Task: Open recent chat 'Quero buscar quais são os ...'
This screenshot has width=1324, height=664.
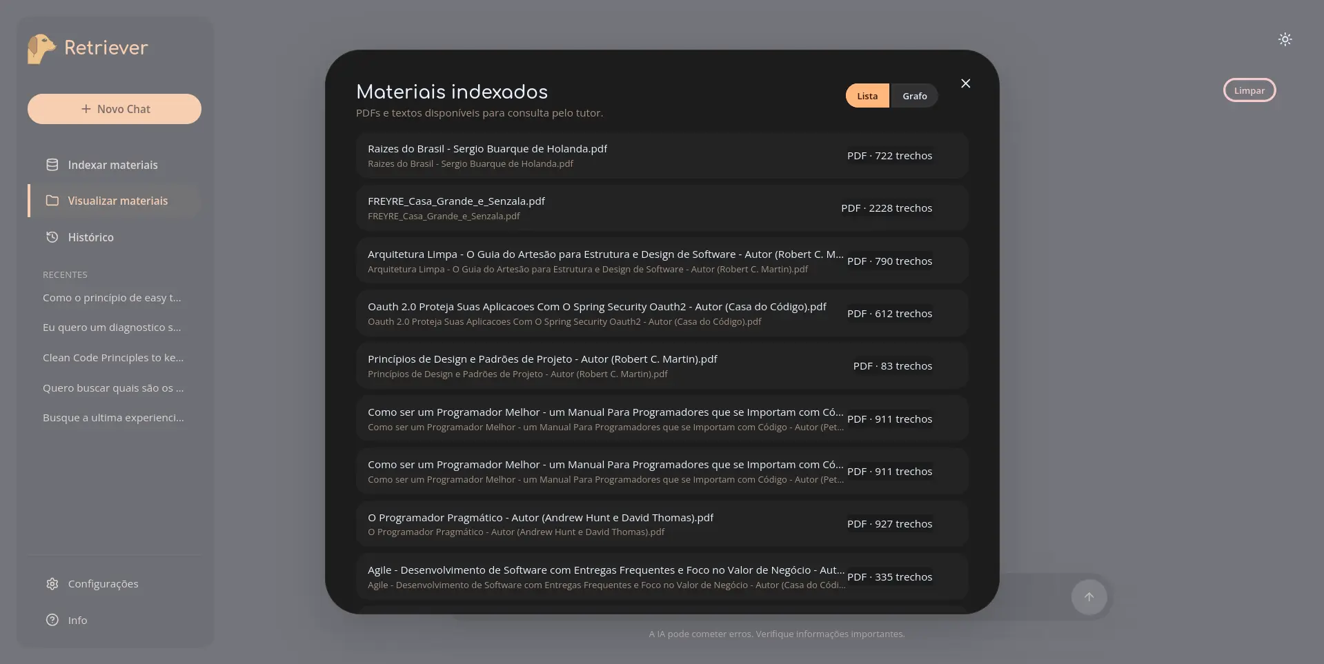Action: (113, 388)
